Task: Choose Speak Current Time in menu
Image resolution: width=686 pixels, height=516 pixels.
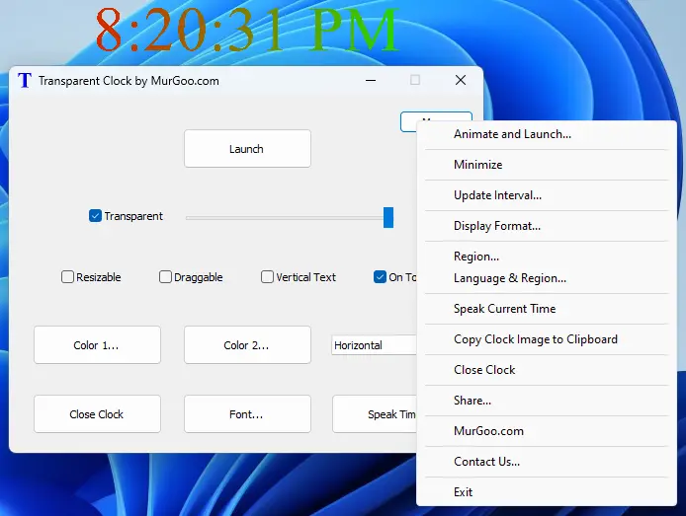Action: click(x=504, y=309)
